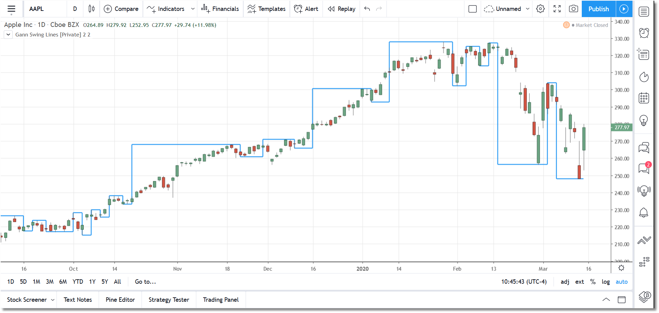Undo the last chart action
Screen dimensions: 659x313
(367, 9)
